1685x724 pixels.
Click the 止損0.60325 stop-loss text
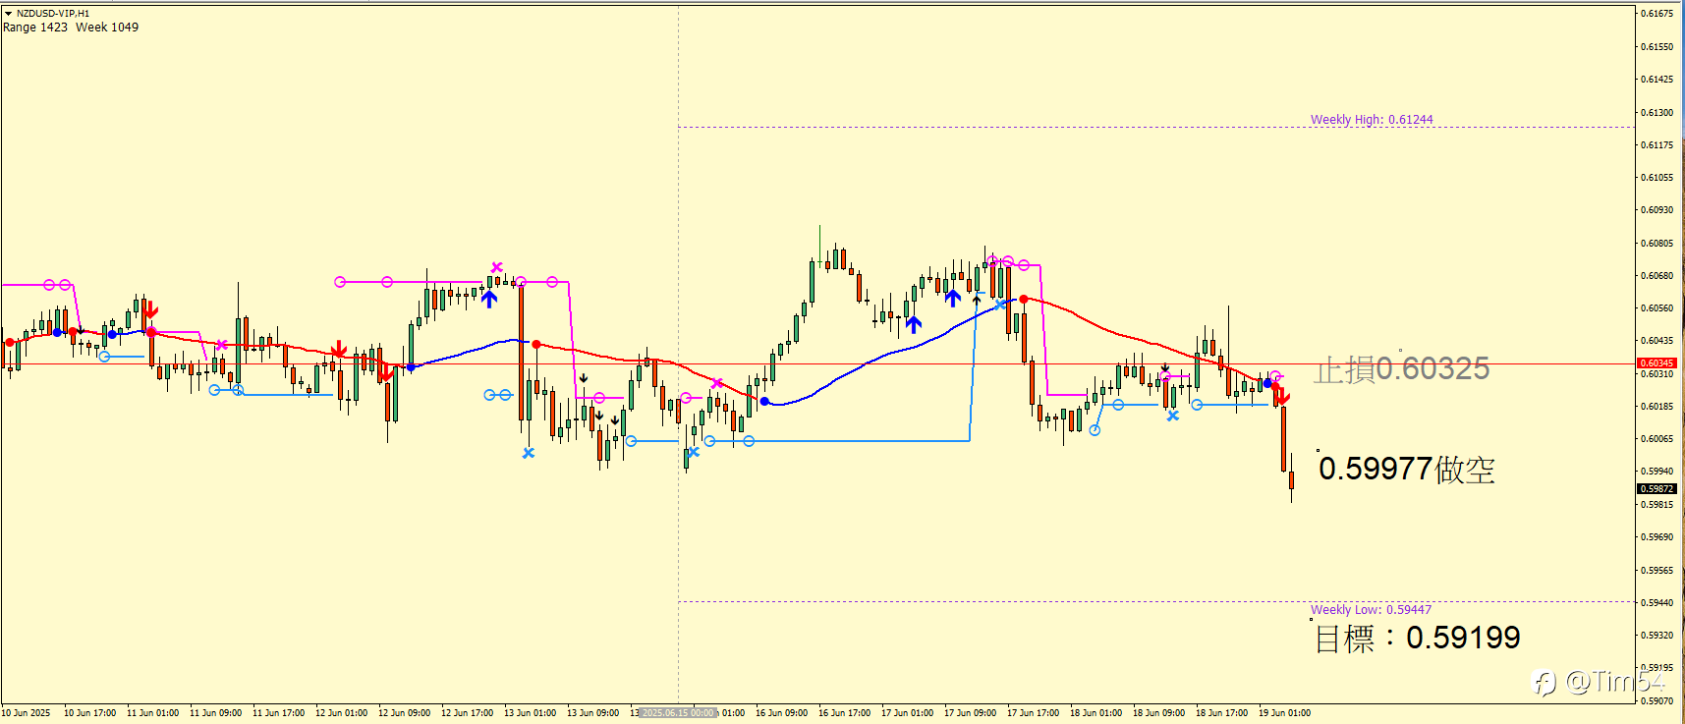pos(1402,369)
